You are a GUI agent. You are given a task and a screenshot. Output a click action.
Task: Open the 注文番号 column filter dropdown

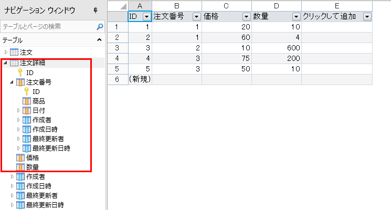(x=196, y=17)
